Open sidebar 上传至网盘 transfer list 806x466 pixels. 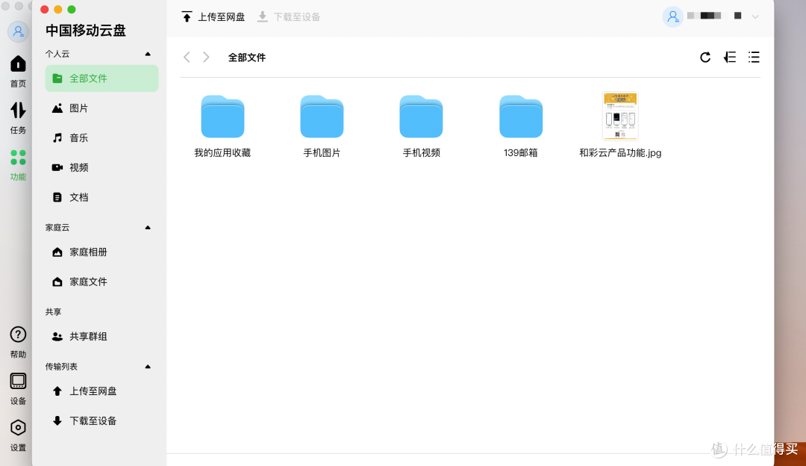click(101, 391)
